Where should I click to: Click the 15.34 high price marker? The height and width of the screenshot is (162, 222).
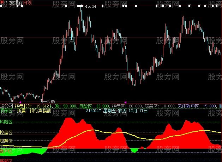(x=91, y=7)
